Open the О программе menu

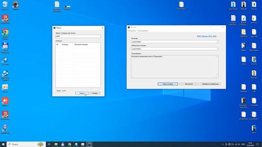pyautogui.click(x=143, y=31)
